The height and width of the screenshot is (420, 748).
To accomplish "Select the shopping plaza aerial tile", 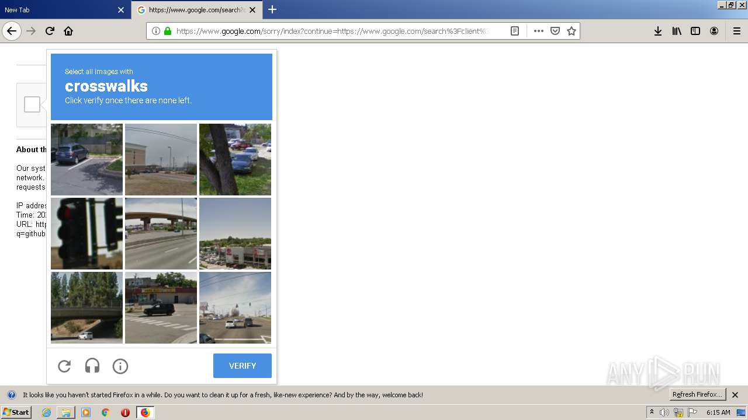I will click(x=235, y=233).
